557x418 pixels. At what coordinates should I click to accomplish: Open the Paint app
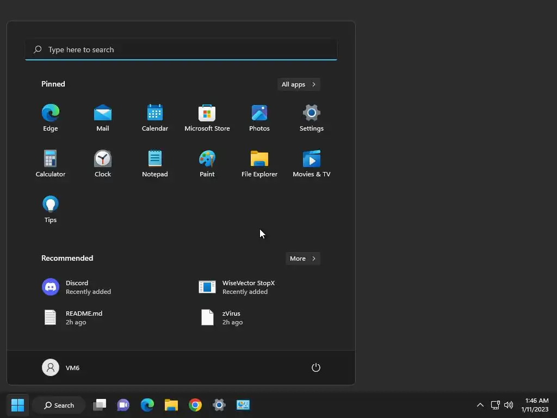[207, 164]
